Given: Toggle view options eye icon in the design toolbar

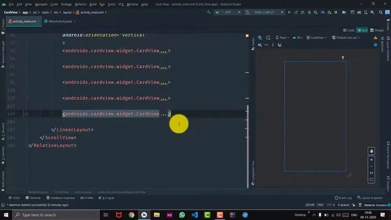Looking at the screenshot, I should click(260, 45).
